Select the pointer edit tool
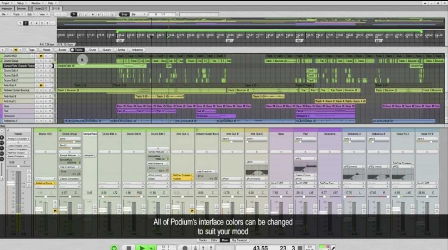The height and width of the screenshot is (250, 448). (74, 14)
